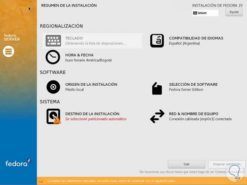247x185 pixels.
Task: Click the 'huso horario América/Bogotá' text
Action: tap(89, 60)
